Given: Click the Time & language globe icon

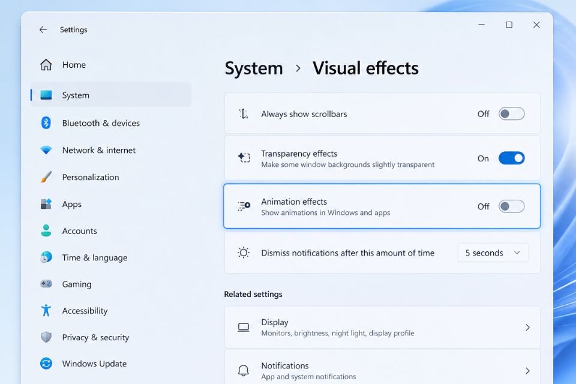Looking at the screenshot, I should click(46, 257).
